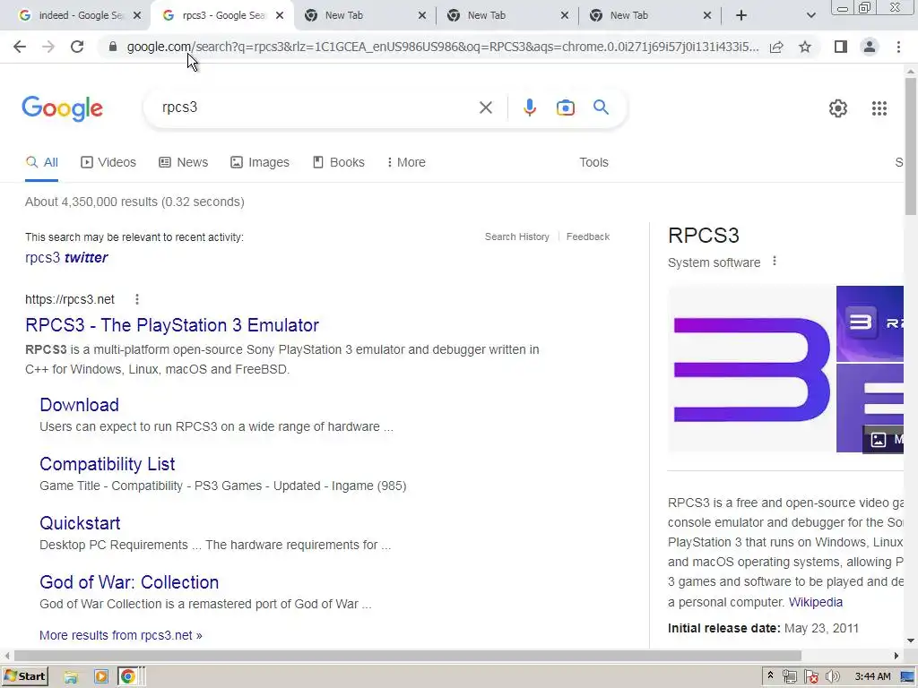Open Chrome side panel

[841, 47]
